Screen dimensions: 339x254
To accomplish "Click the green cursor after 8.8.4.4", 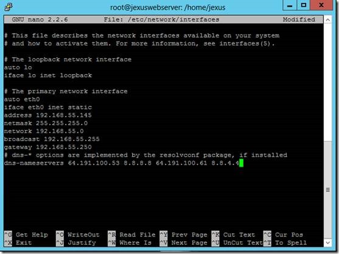I will (241, 163).
